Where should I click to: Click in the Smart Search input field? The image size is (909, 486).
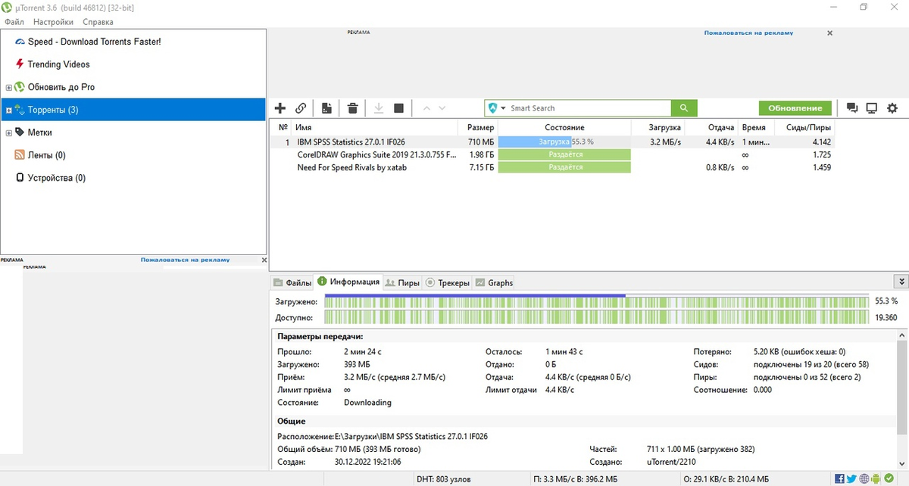coord(589,108)
